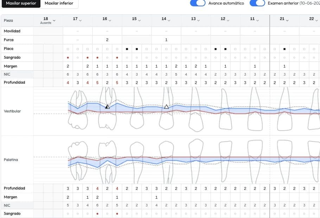Image resolution: width=320 pixels, height=218 pixels.
Task: Expand the tooth 14 chevron
Action: click(x=169, y=20)
